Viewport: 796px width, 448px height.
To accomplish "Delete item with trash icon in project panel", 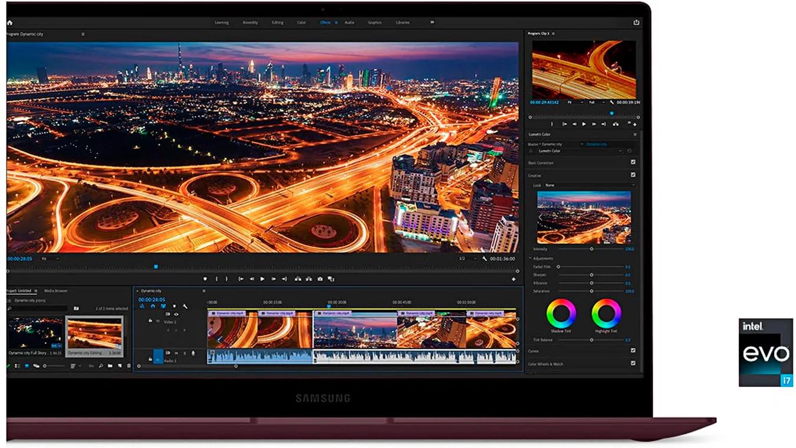I will pos(129,366).
